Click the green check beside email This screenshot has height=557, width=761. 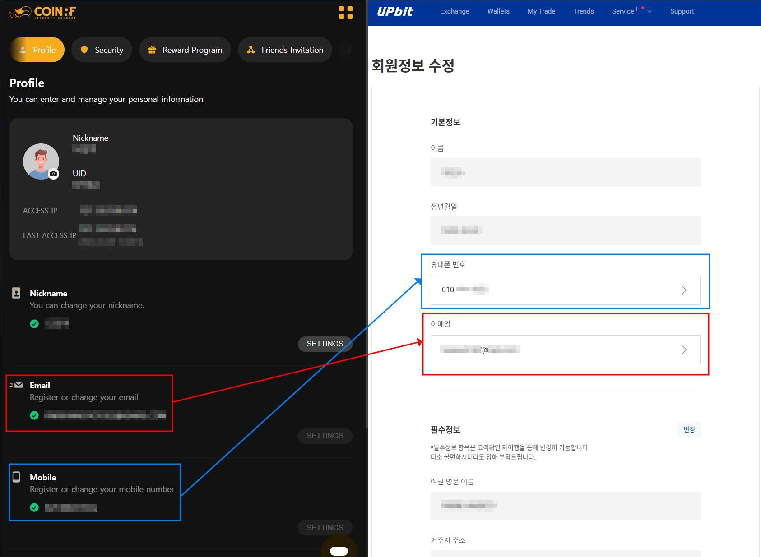pos(34,415)
